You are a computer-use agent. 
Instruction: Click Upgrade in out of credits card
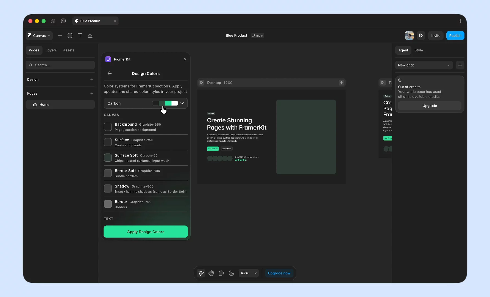pos(430,106)
